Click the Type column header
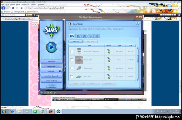 [119, 46]
